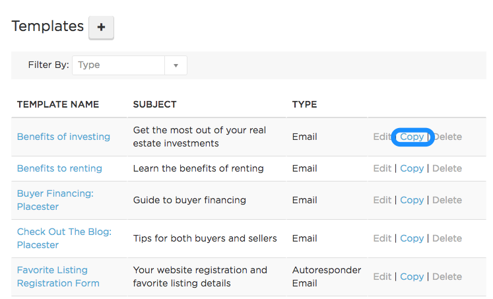This screenshot has height=299, width=493.
Task: Copy the Benefits of investing template
Action: [x=412, y=137]
